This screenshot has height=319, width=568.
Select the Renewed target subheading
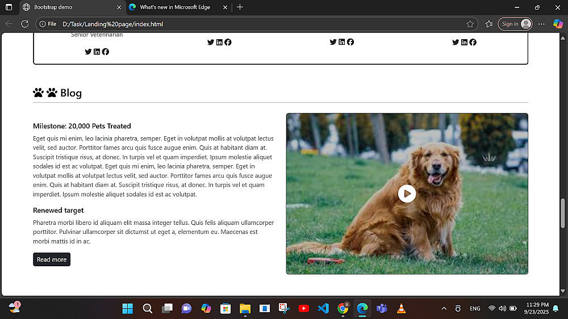point(59,211)
